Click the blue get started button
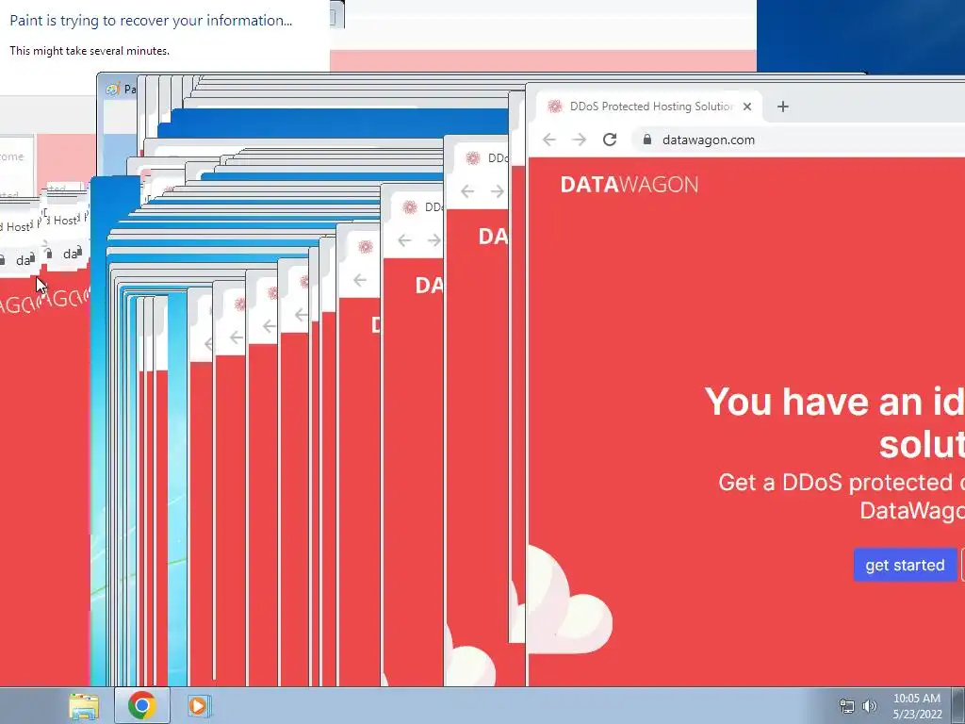 tap(905, 566)
